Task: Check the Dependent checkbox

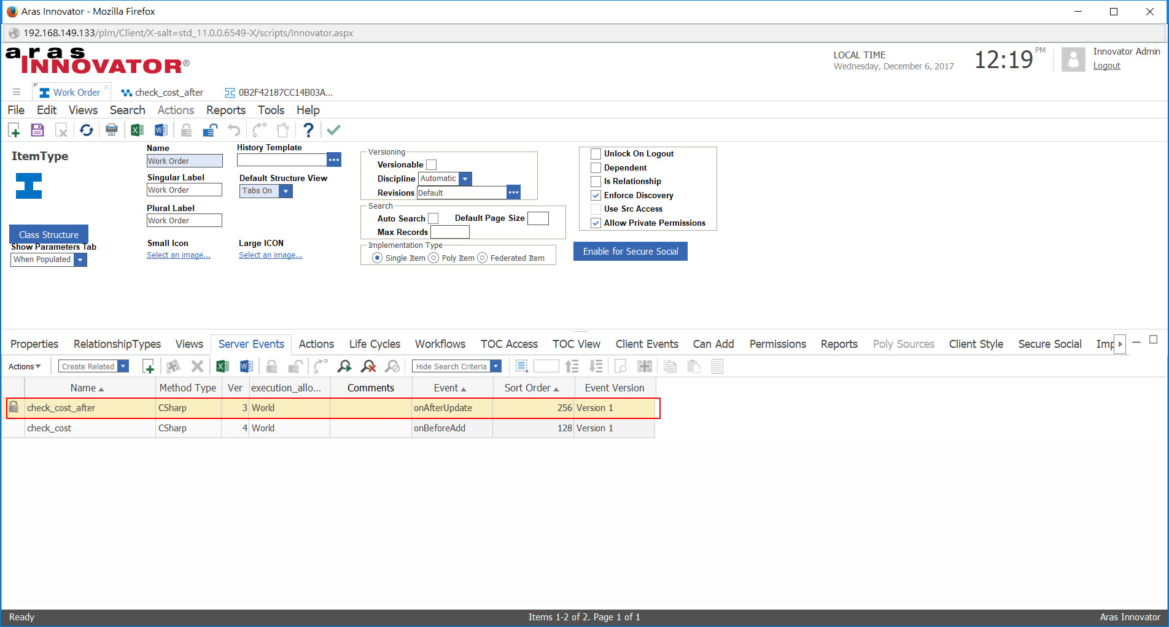Action: [x=596, y=167]
